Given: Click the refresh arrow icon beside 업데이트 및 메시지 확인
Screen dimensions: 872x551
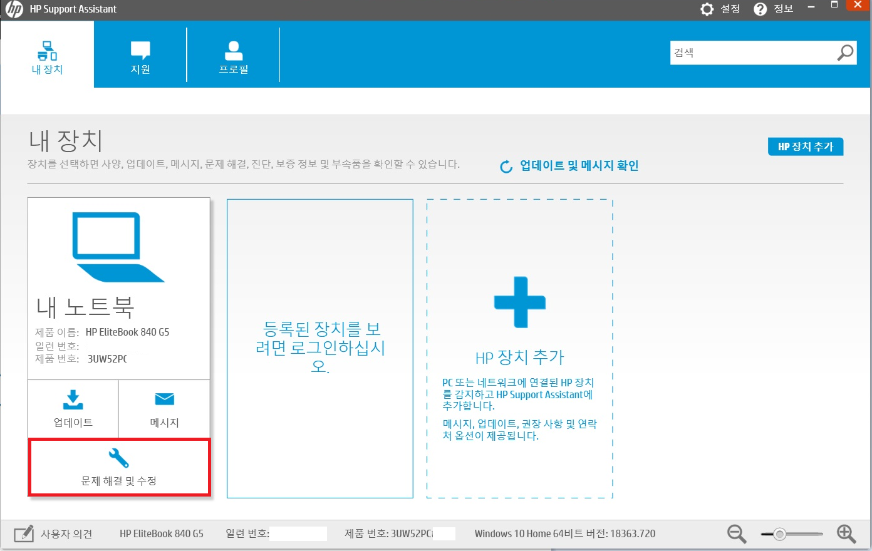Looking at the screenshot, I should (x=506, y=167).
